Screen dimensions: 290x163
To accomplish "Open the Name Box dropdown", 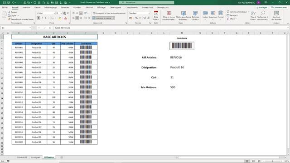I will pos(30,28).
